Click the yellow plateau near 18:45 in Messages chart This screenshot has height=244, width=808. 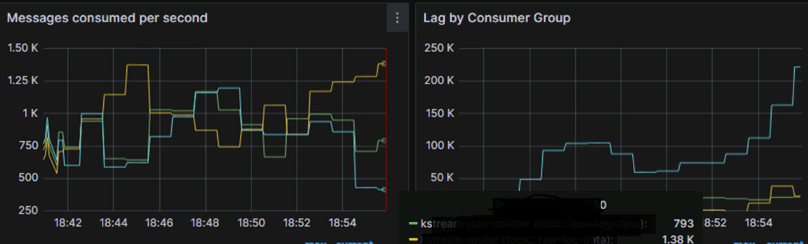(137, 65)
